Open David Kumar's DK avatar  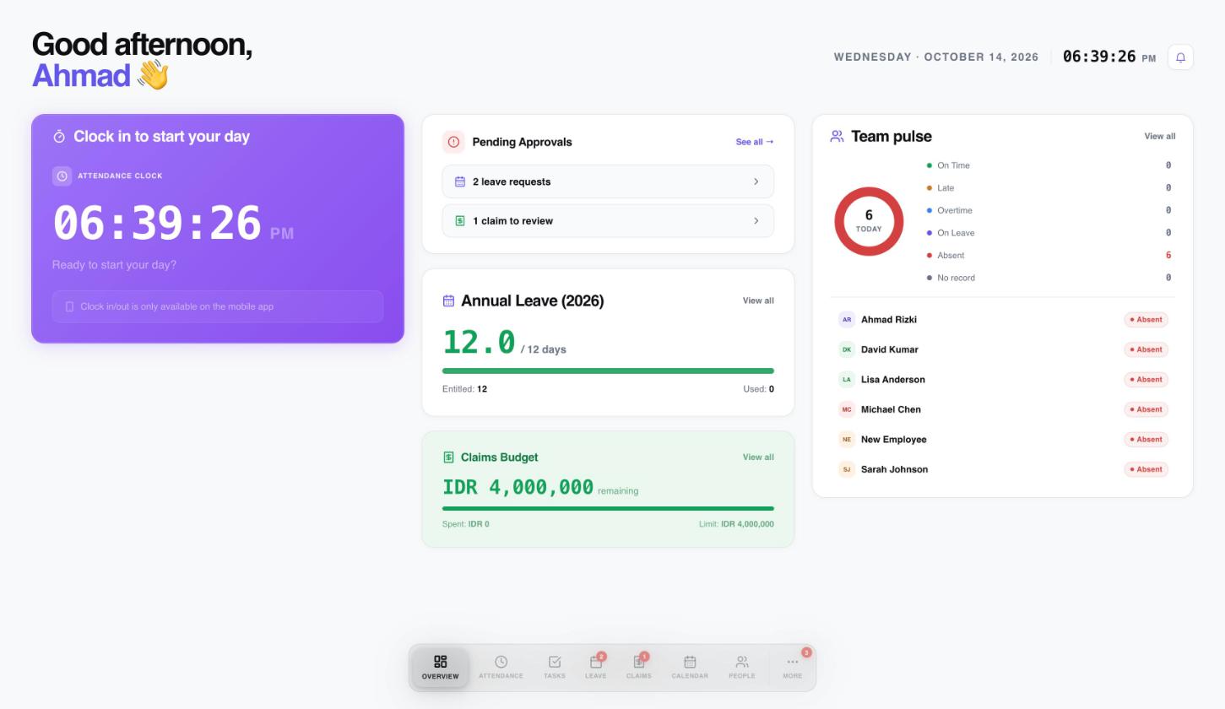[x=847, y=349]
